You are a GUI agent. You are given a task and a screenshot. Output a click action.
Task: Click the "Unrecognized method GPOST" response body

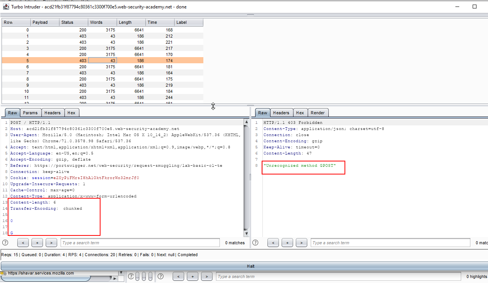point(300,166)
